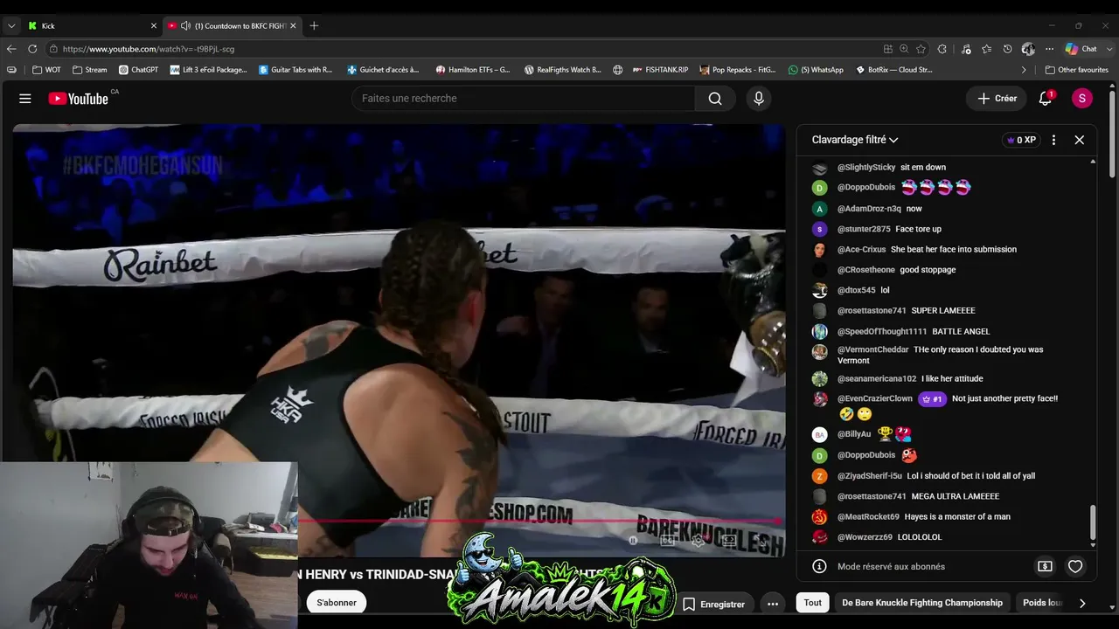Screen dimensions: 1119x629
Task: Click the search magnifier button
Action: 715,99
